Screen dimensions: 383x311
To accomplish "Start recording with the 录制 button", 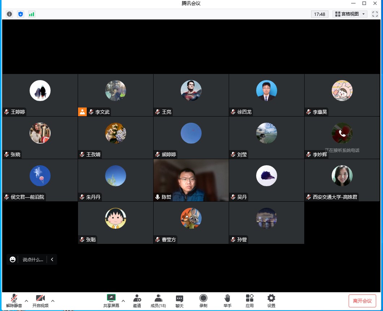I will click(203, 301).
